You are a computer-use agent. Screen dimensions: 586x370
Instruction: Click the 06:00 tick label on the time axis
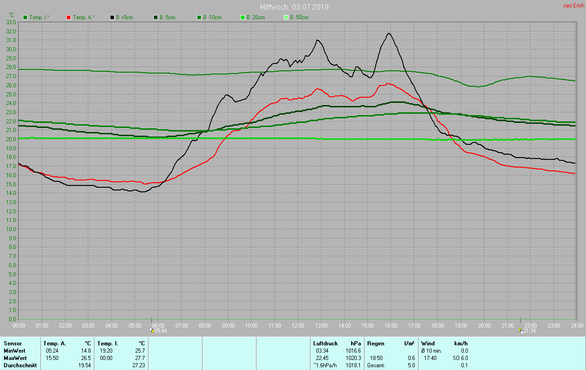158,325
